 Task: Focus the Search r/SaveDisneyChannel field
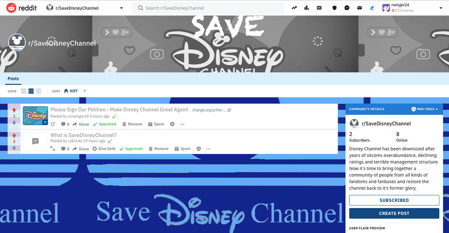click(x=208, y=8)
